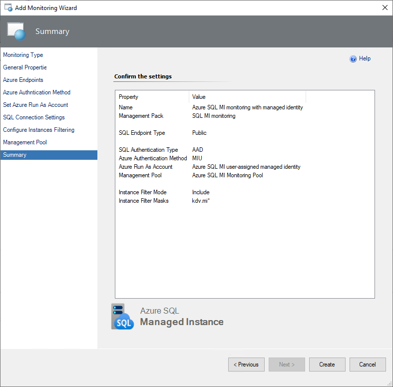Image resolution: width=393 pixels, height=387 pixels.
Task: Select the 'kdv.mi*' filter mask value
Action: [201, 201]
